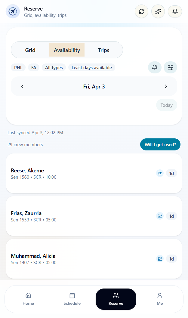Click the flight icon beside Reese, Akeme
Screen dimensions: 188x318
click(x=160, y=173)
